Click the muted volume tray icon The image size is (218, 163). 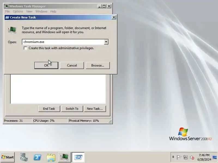(x=192, y=157)
